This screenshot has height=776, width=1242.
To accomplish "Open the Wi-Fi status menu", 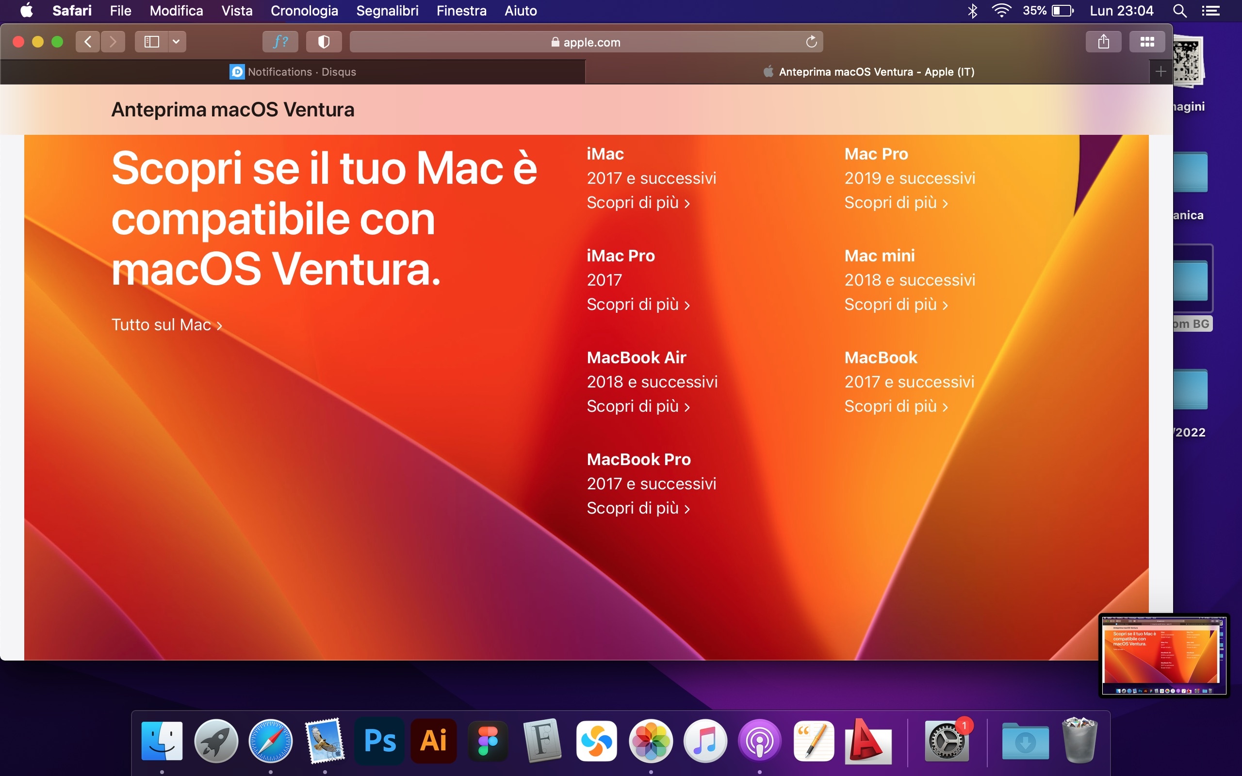I will pos(1001,11).
